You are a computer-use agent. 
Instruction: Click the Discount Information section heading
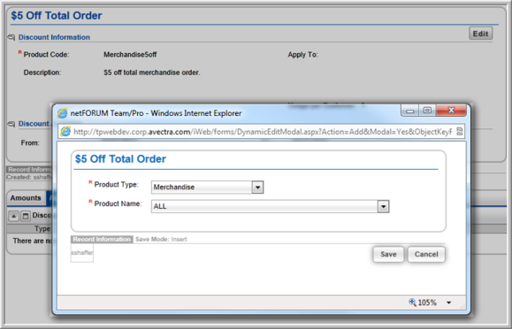(54, 37)
